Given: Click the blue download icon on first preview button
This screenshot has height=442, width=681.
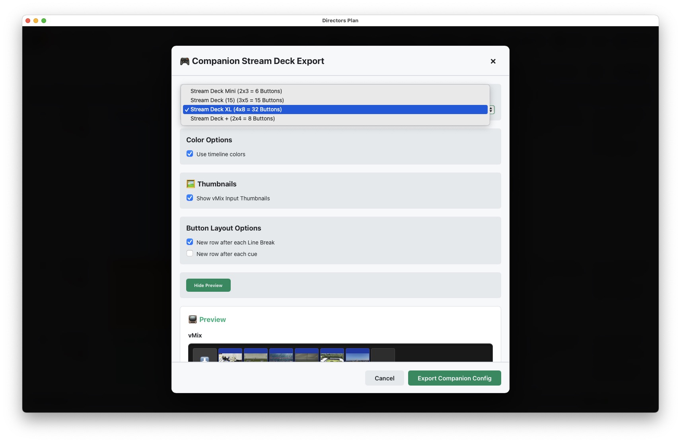Looking at the screenshot, I should (x=204, y=360).
